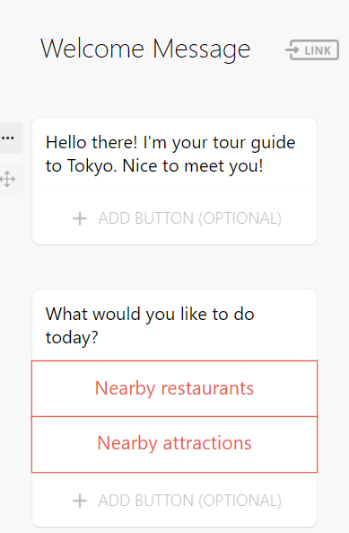Edit the Welcome Message block title
The height and width of the screenshot is (533, 349).
tap(145, 49)
